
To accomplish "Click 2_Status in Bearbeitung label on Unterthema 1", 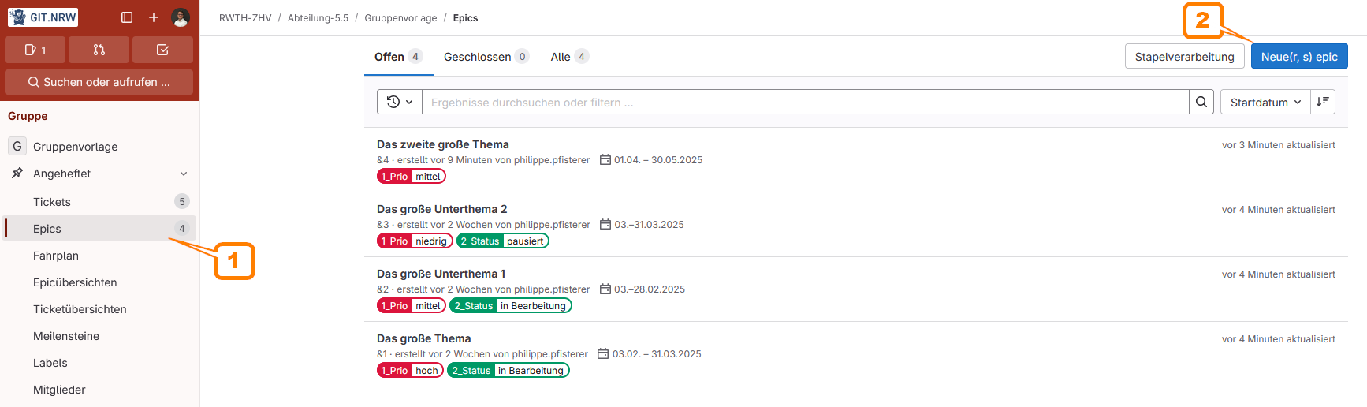I will 511,306.
